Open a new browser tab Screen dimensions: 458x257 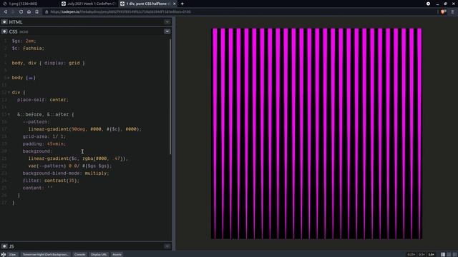pyautogui.click(x=182, y=4)
